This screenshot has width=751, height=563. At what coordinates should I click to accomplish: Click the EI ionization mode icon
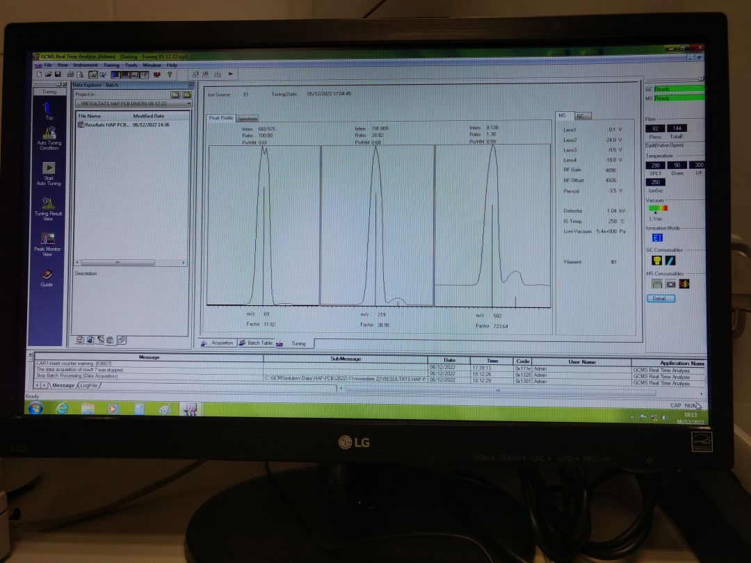tap(658, 238)
